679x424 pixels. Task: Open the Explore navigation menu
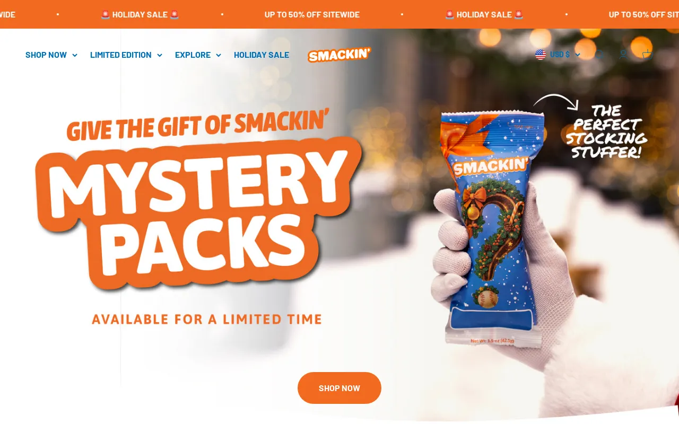198,55
